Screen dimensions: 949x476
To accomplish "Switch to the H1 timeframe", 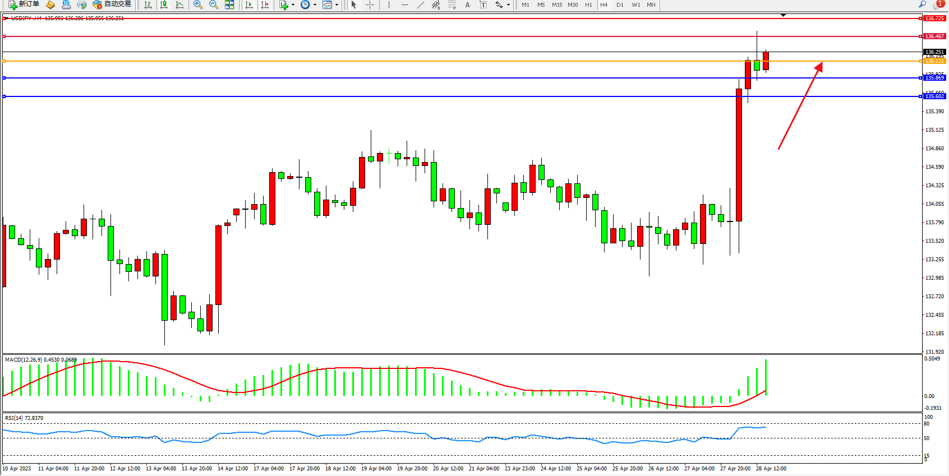I will [588, 4].
